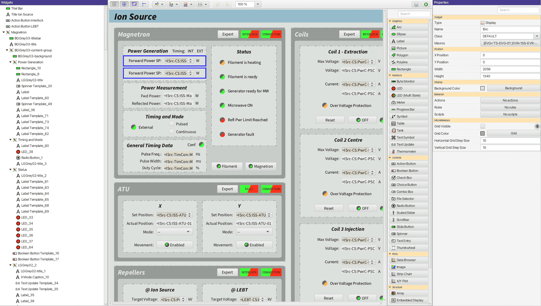Image resolution: width=541 pixels, height=306 pixels.
Task: Open the No actions editor button
Action: [x=510, y=100]
